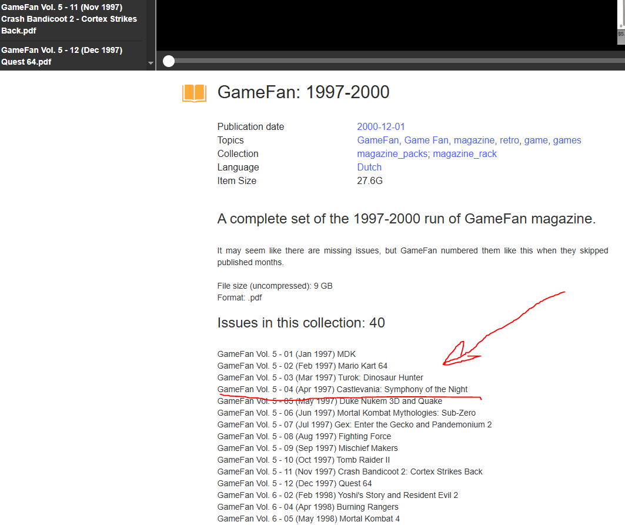Screen dimensions: 625x525
Task: Click the Fighting Force entry
Action: 304,436
